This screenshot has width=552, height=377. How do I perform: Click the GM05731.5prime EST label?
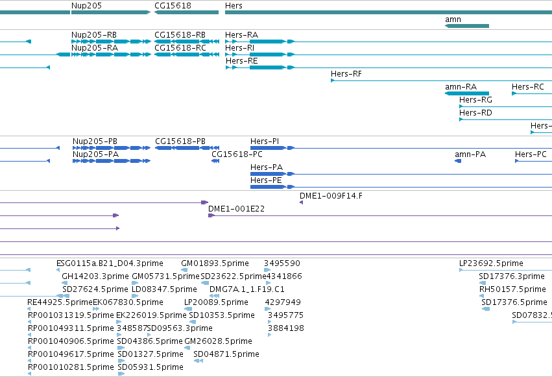(166, 276)
